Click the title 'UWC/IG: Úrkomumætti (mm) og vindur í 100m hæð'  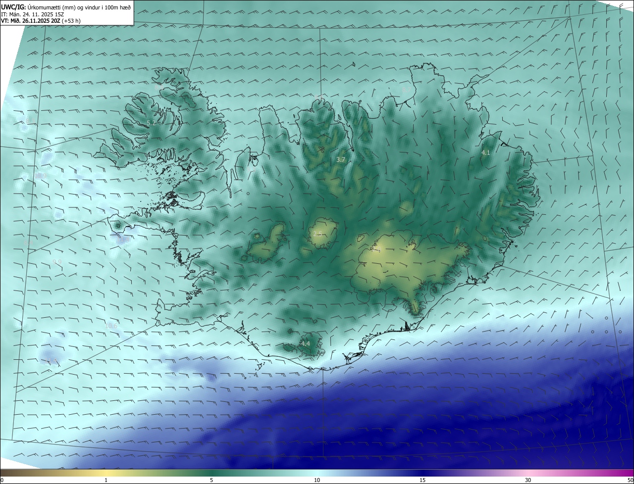(66, 6)
